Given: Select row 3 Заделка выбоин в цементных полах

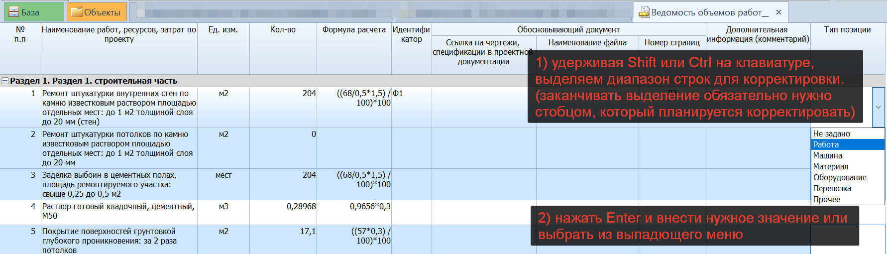Looking at the screenshot, I should coord(119,184).
